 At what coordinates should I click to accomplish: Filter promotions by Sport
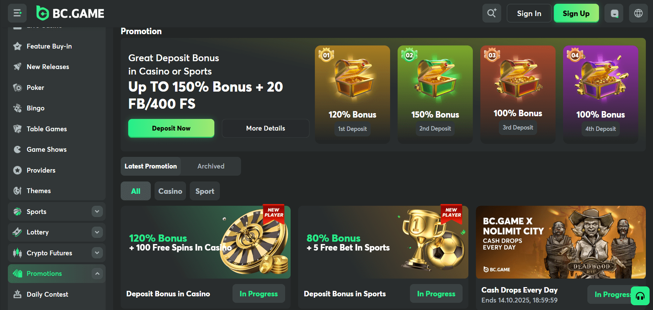pos(205,191)
